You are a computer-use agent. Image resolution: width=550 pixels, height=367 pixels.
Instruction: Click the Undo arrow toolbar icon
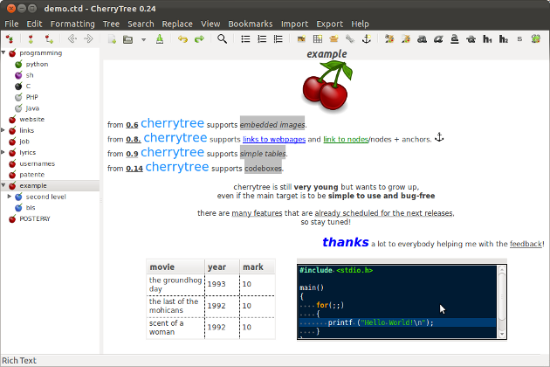(x=182, y=39)
